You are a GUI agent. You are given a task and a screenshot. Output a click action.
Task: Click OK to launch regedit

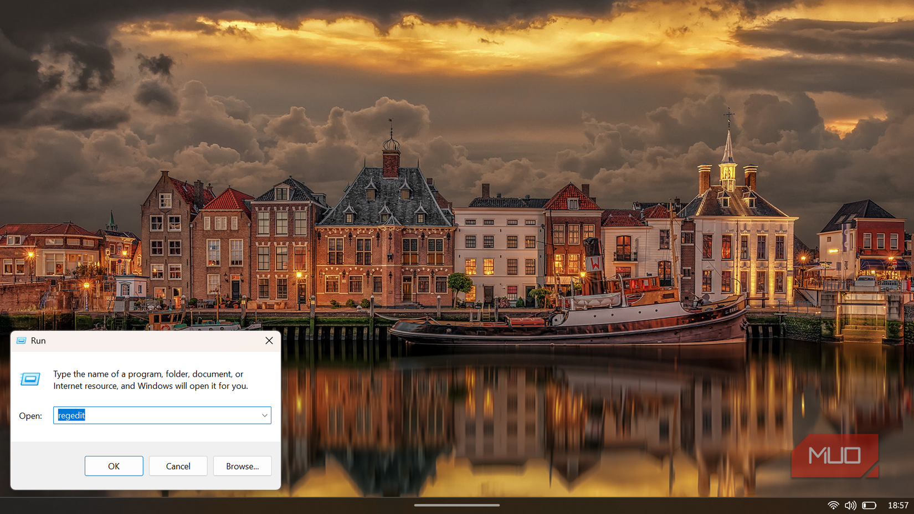(x=114, y=466)
